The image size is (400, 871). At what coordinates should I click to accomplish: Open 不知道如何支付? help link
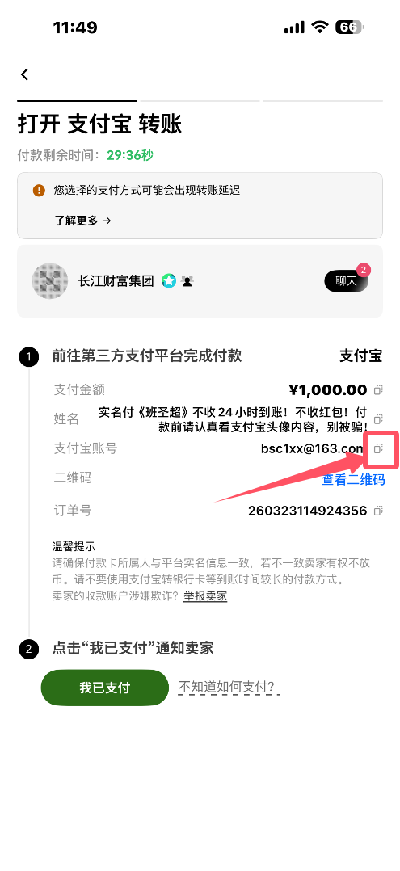[226, 688]
